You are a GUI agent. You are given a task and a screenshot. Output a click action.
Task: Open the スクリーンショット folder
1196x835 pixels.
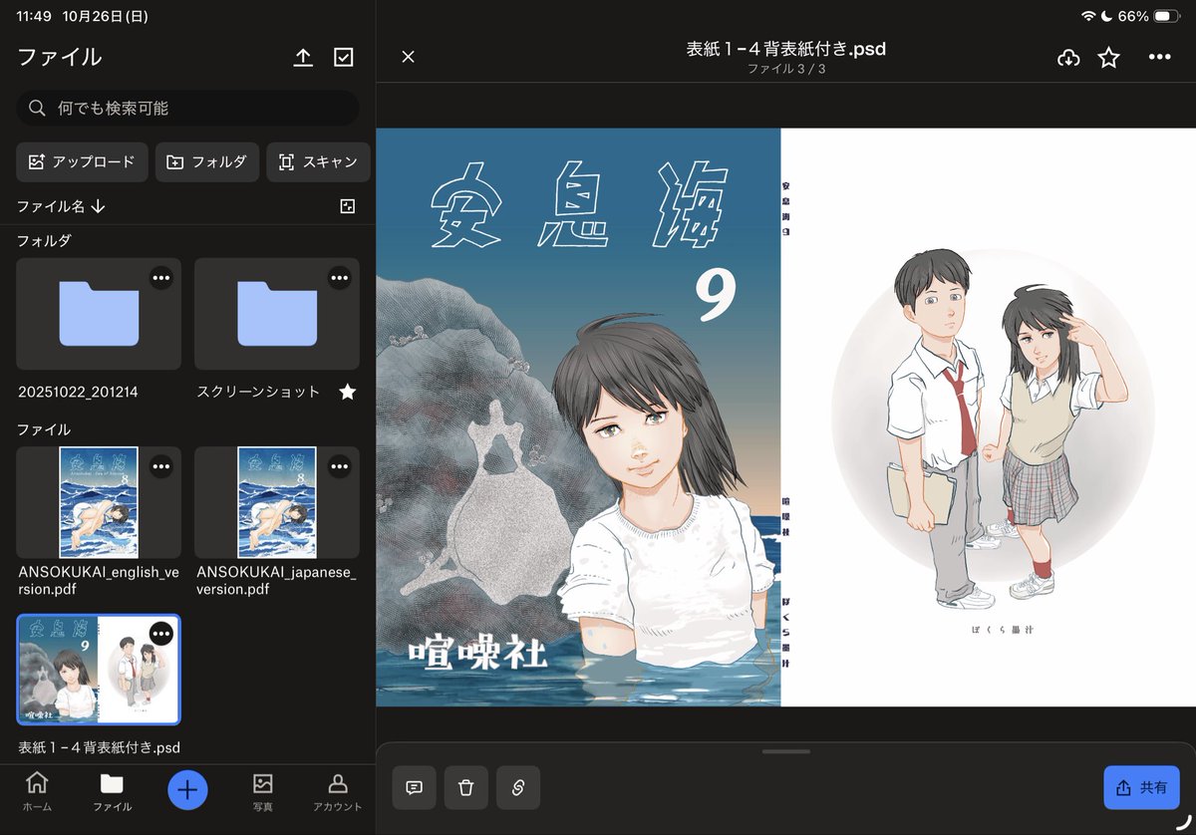[x=277, y=314]
